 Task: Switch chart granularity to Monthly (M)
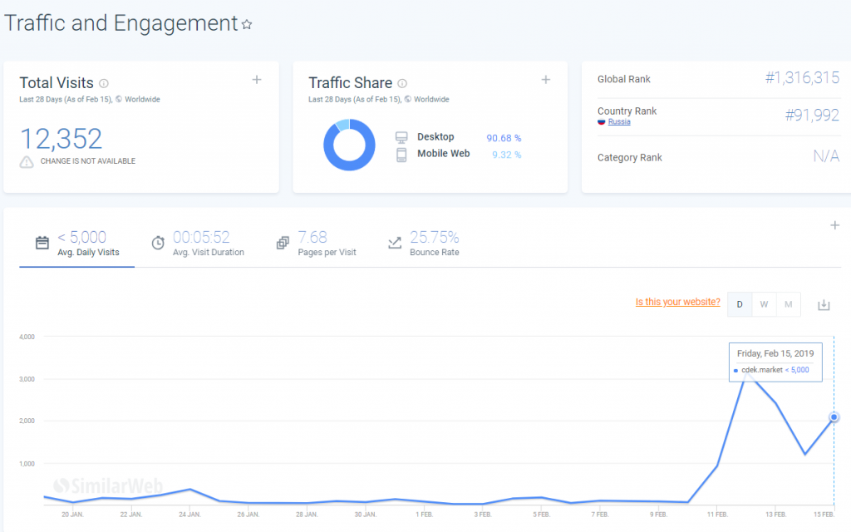tap(788, 305)
